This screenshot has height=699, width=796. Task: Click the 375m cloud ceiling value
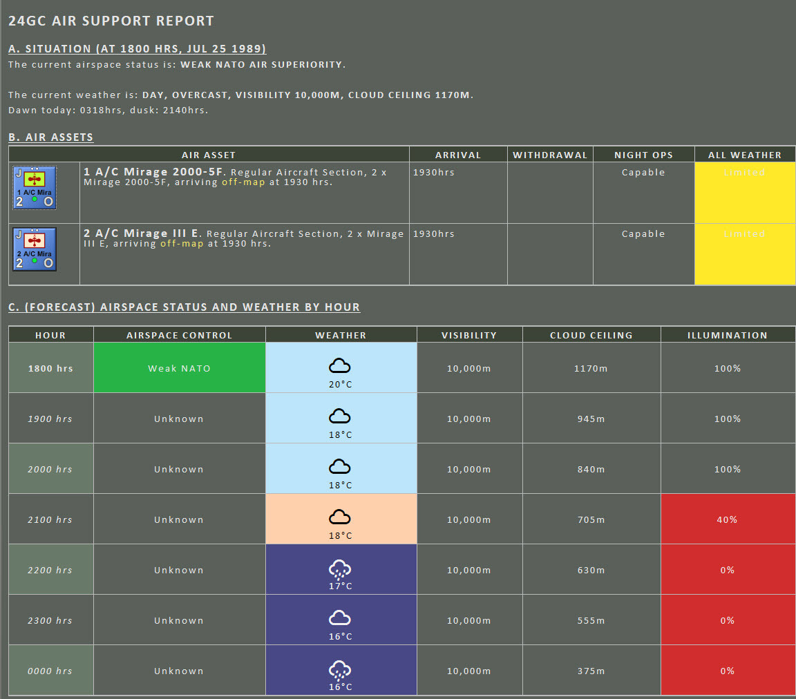click(x=591, y=671)
